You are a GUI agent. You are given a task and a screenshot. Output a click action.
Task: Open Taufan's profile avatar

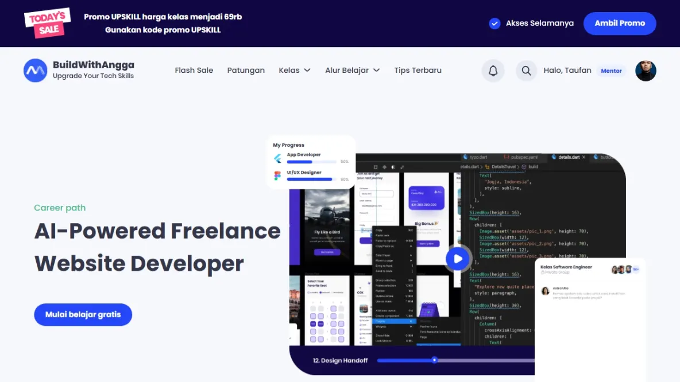[646, 71]
